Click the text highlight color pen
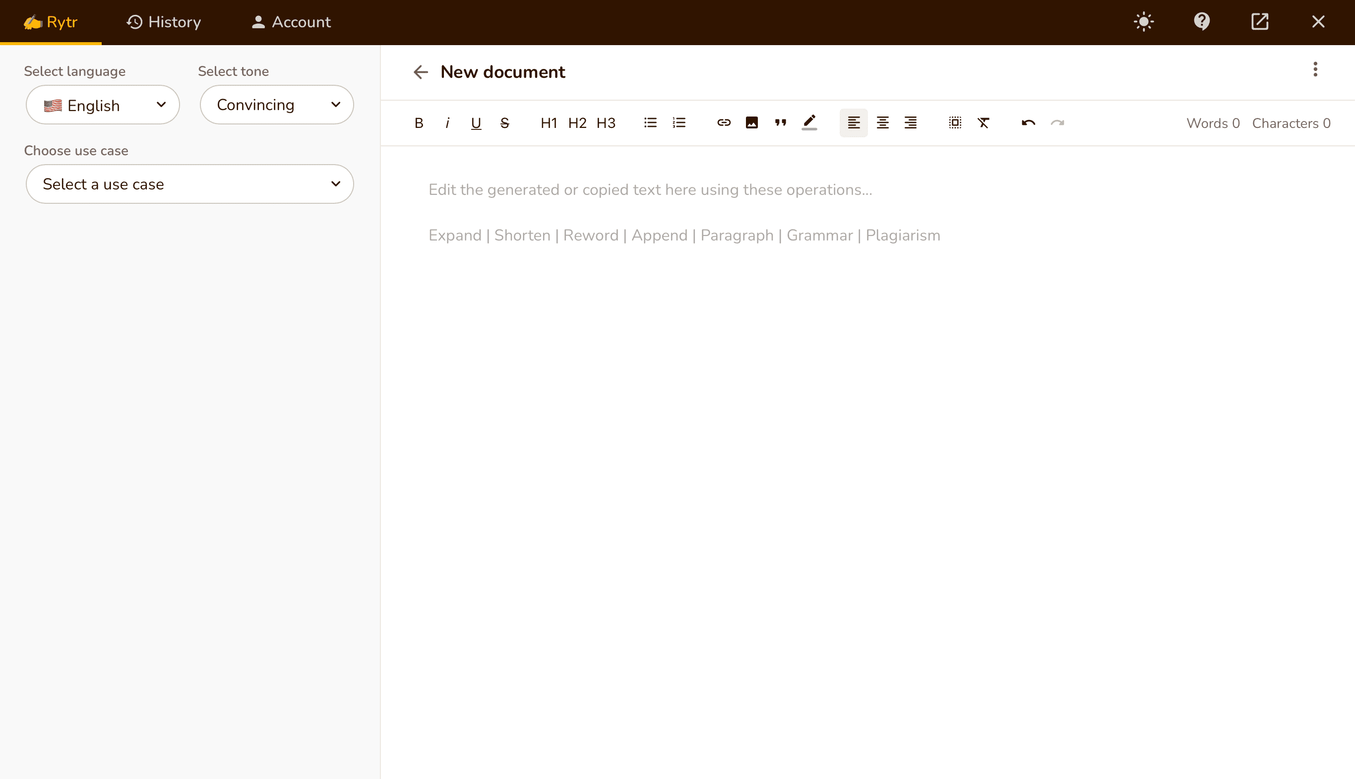The image size is (1355, 779). pyautogui.click(x=809, y=123)
